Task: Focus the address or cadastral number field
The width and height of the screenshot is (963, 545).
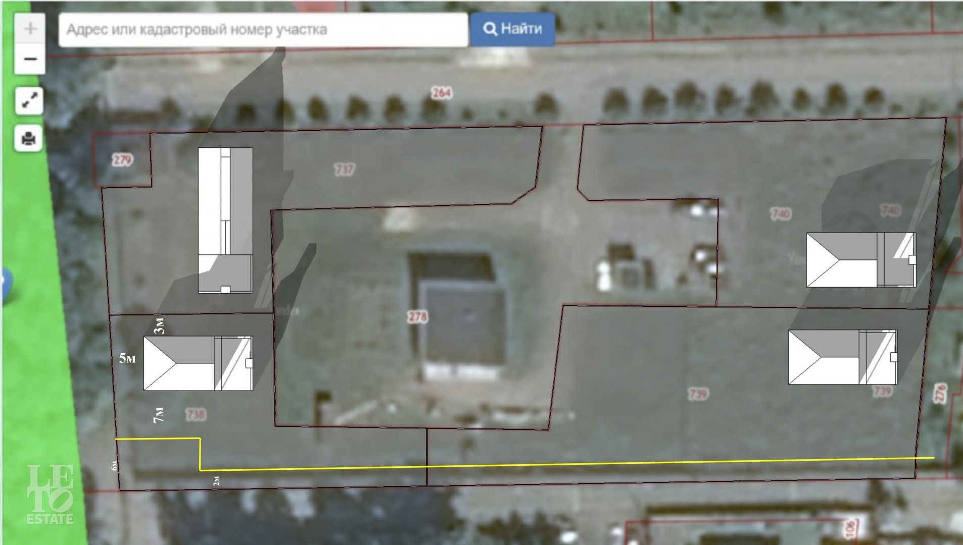Action: (x=263, y=30)
